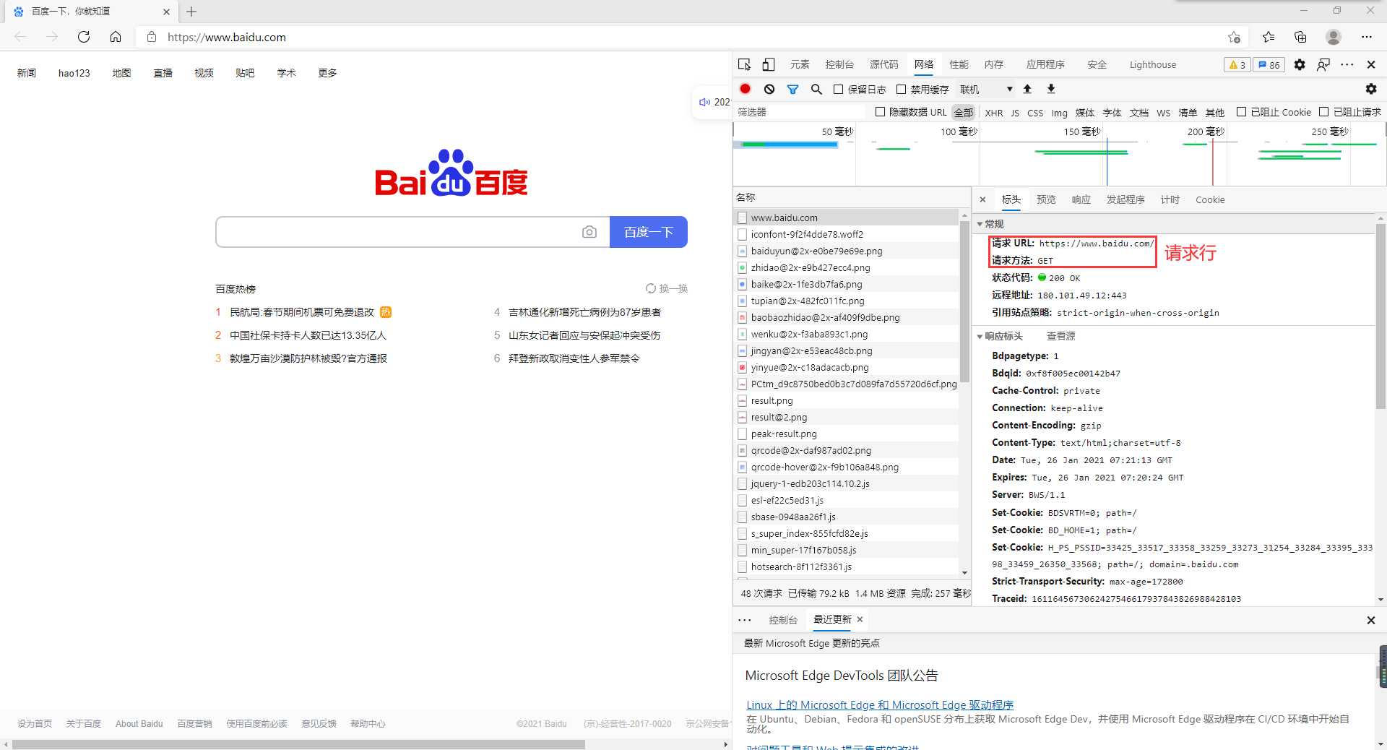Add this page to favorites star icon
This screenshot has width=1387, height=750.
[1234, 37]
